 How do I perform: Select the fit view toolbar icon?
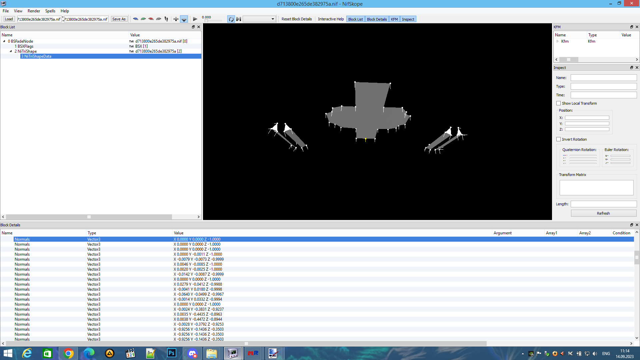click(176, 19)
